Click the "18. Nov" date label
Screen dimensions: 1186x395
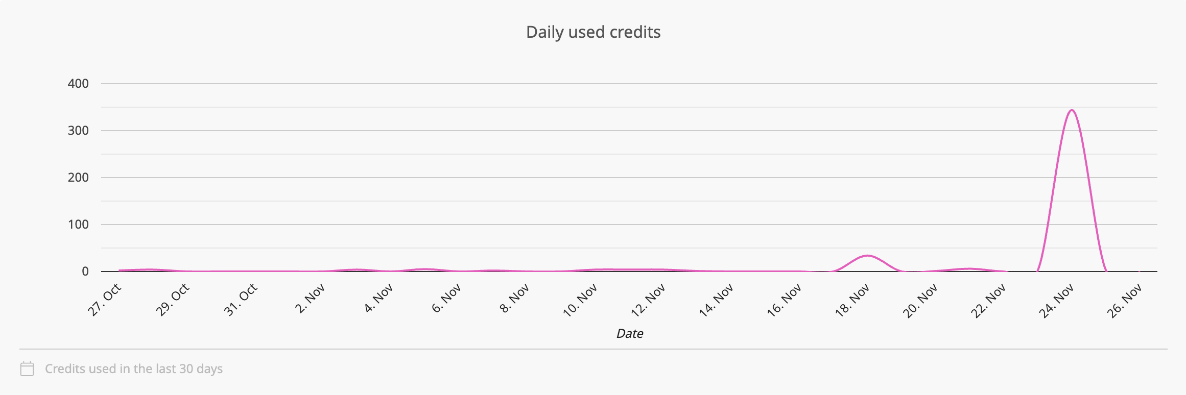[852, 301]
